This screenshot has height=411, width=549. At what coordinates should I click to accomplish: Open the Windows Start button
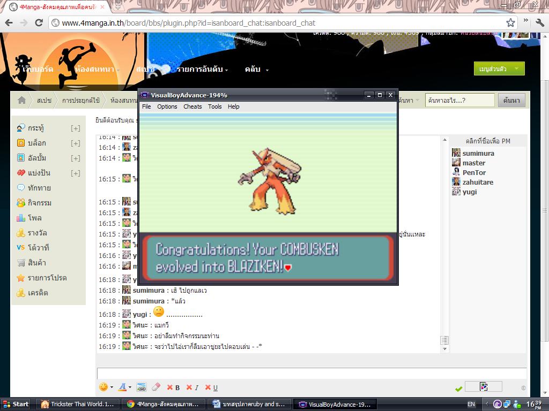tap(16, 404)
